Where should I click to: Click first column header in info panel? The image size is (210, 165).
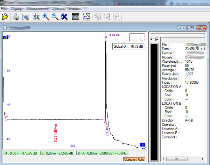[172, 40]
